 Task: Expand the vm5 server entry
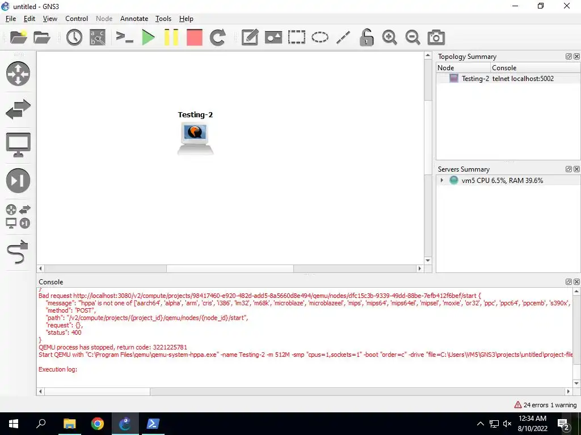click(441, 181)
